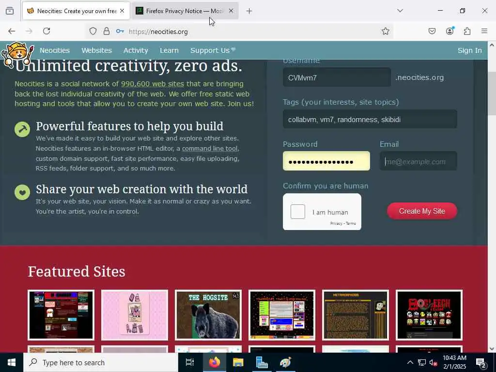496x372 pixels.
Task: Save page to Pocket
Action: click(x=432, y=31)
